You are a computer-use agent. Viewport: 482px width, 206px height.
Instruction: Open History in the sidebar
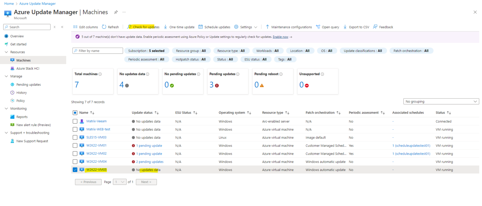(x=22, y=92)
